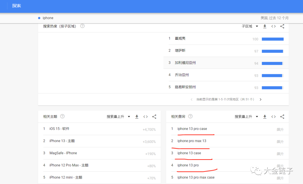Click the bar for 堪萨斯 with value 97
This screenshot has width=303, height=184.
coord(273,51)
